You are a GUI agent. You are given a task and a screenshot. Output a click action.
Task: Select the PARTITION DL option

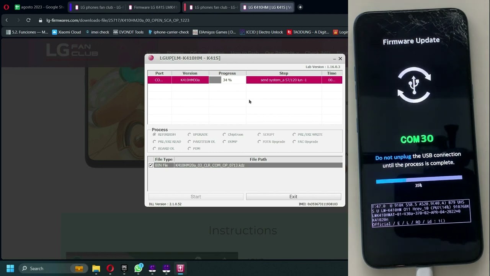(x=201, y=141)
